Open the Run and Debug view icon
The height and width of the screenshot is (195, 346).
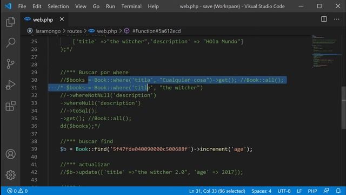[10, 85]
